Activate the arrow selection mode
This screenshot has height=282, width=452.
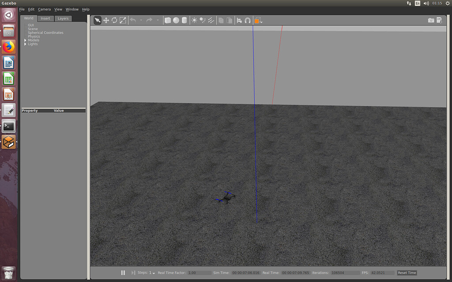pyautogui.click(x=98, y=20)
